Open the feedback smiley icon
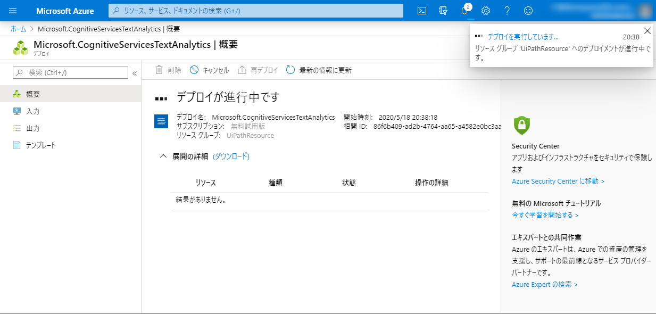 tap(528, 11)
